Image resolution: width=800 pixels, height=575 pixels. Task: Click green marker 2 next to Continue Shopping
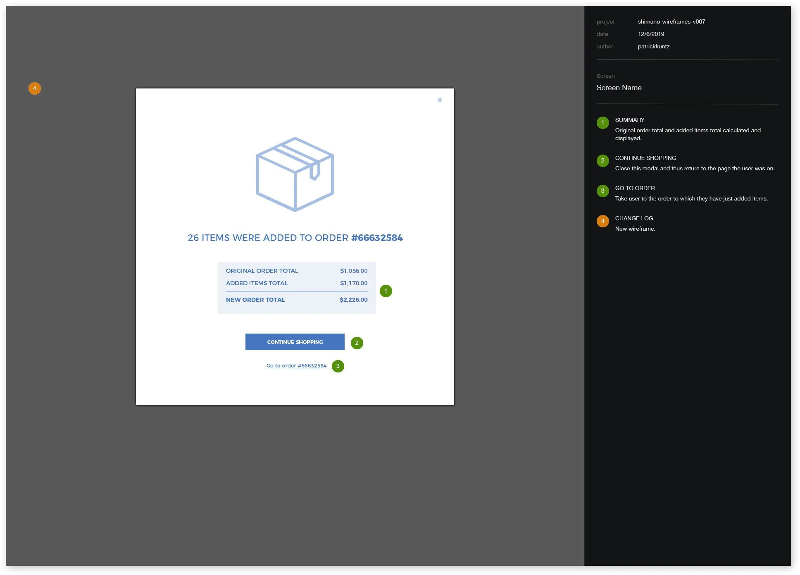357,343
